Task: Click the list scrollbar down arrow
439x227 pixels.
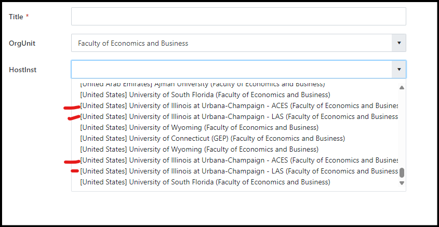Action: click(402, 183)
